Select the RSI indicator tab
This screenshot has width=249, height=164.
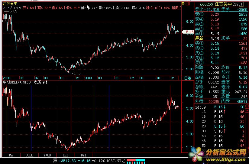(x=66, y=155)
